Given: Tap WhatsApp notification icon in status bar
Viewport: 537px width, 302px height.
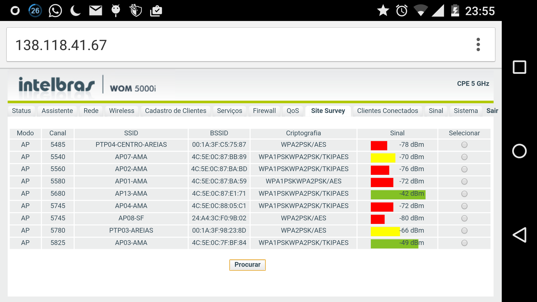Looking at the screenshot, I should click(55, 11).
